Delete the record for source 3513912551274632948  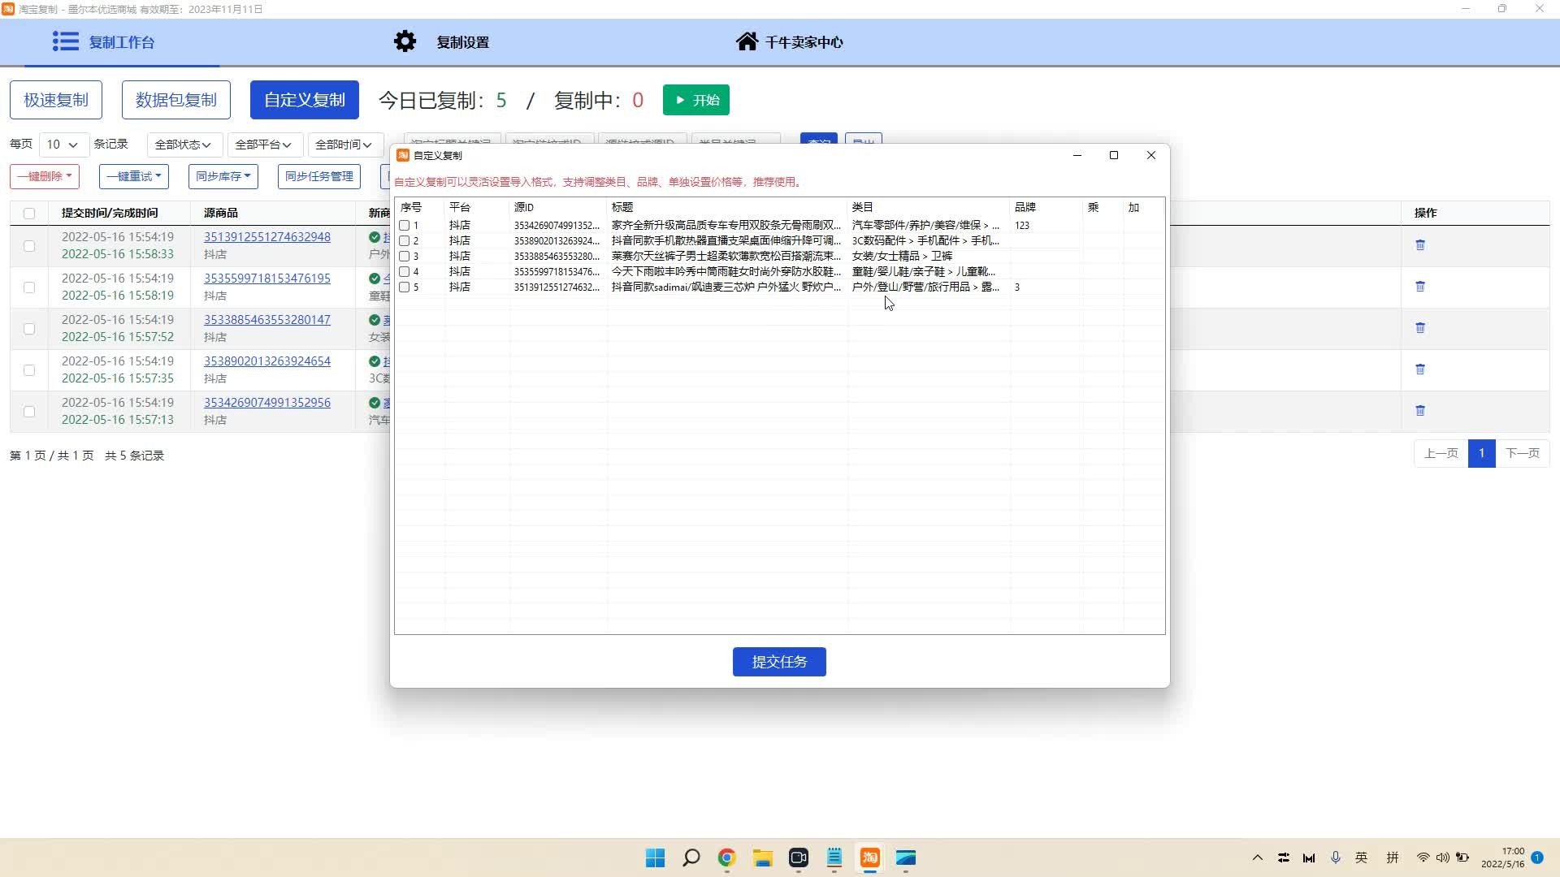click(x=1420, y=244)
